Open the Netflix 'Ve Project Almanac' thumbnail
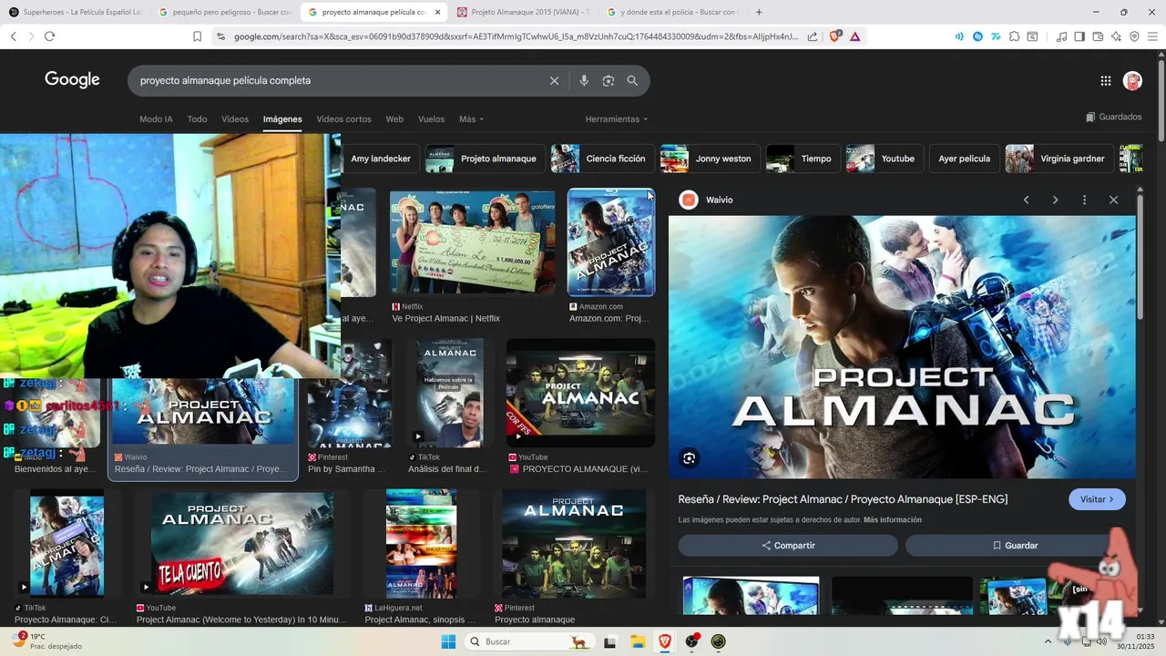1166x656 pixels. [x=472, y=242]
